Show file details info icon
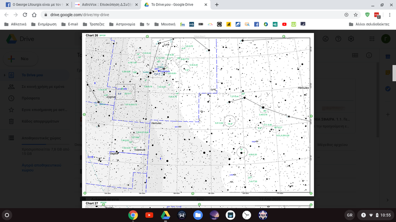The image size is (396, 222). tap(369, 55)
